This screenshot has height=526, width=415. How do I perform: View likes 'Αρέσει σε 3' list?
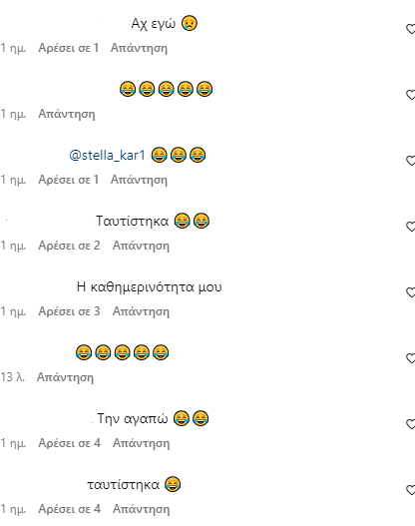pyautogui.click(x=69, y=311)
